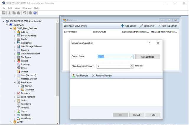
Task: Click Cancel in Server Configuration
Action: (x=136, y=115)
